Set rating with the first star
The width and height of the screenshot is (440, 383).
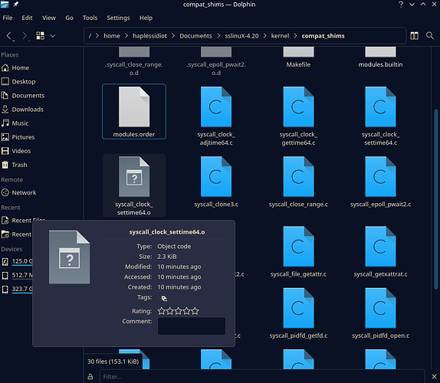161,311
